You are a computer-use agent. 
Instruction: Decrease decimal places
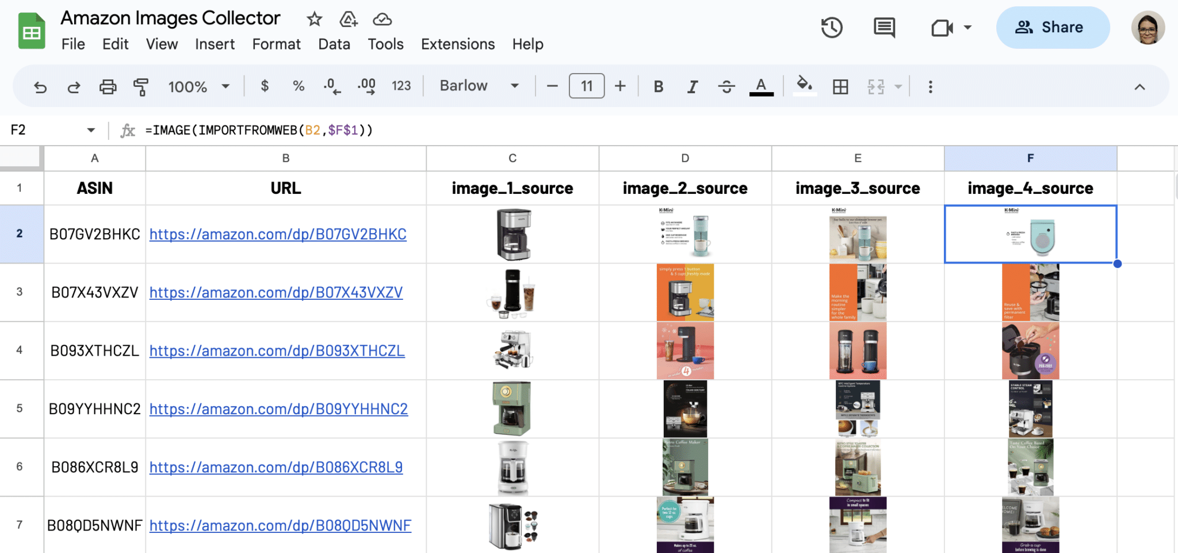pyautogui.click(x=332, y=86)
